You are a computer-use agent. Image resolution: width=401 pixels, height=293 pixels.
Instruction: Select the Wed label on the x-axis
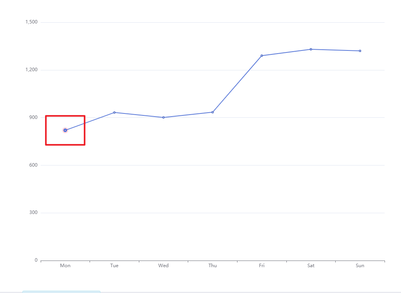163,265
